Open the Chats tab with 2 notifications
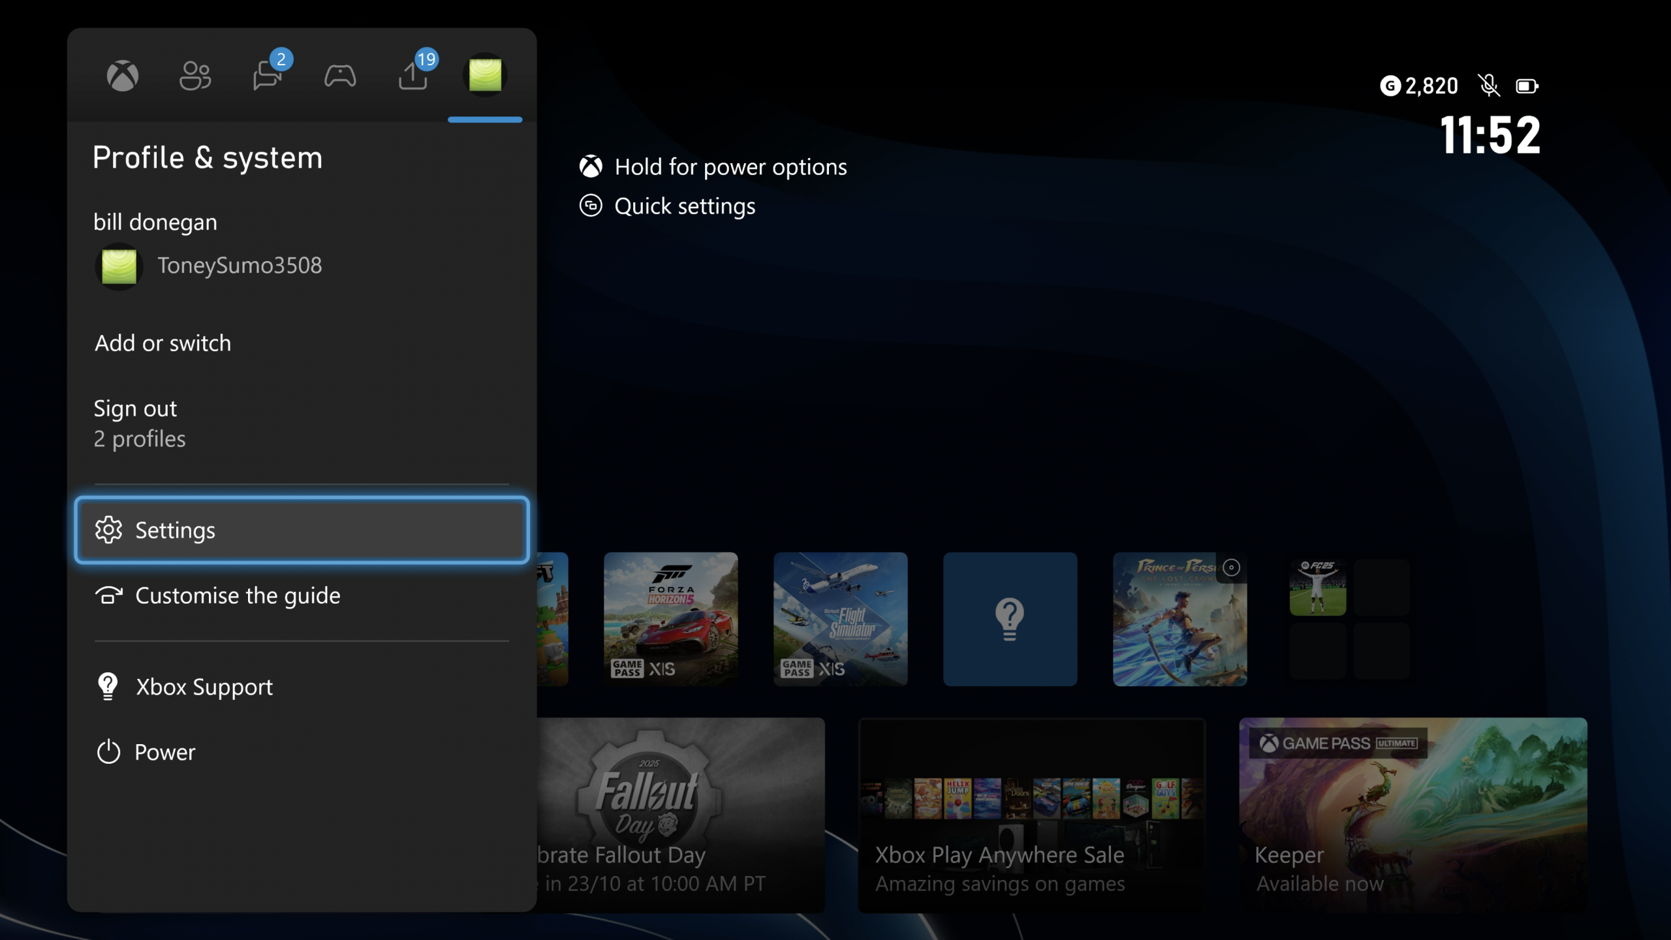Image resolution: width=1671 pixels, height=940 pixels. click(268, 76)
